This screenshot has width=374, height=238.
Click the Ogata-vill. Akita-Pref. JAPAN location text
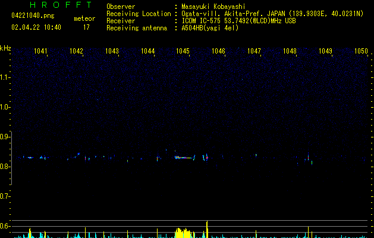(x=272, y=14)
